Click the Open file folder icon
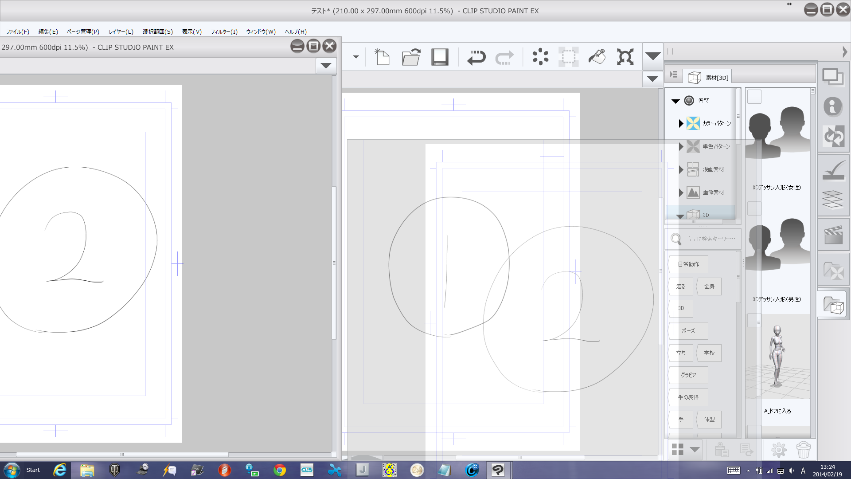The image size is (851, 479). (x=411, y=57)
